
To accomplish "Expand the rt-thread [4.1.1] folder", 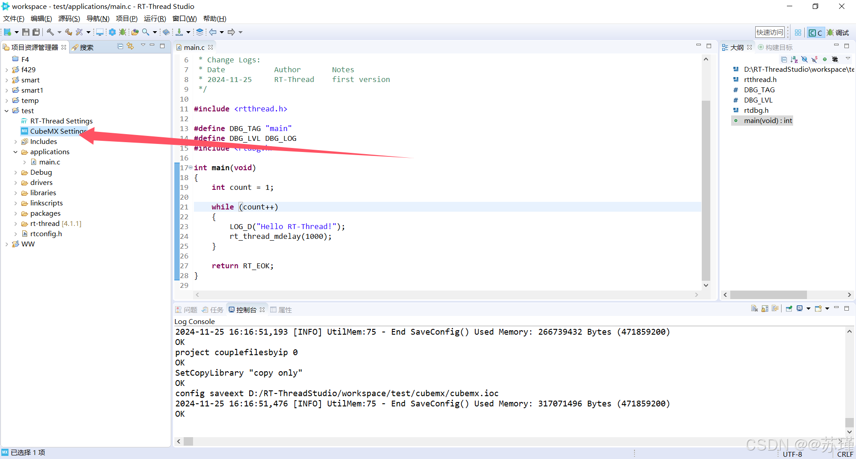I will click(16, 224).
